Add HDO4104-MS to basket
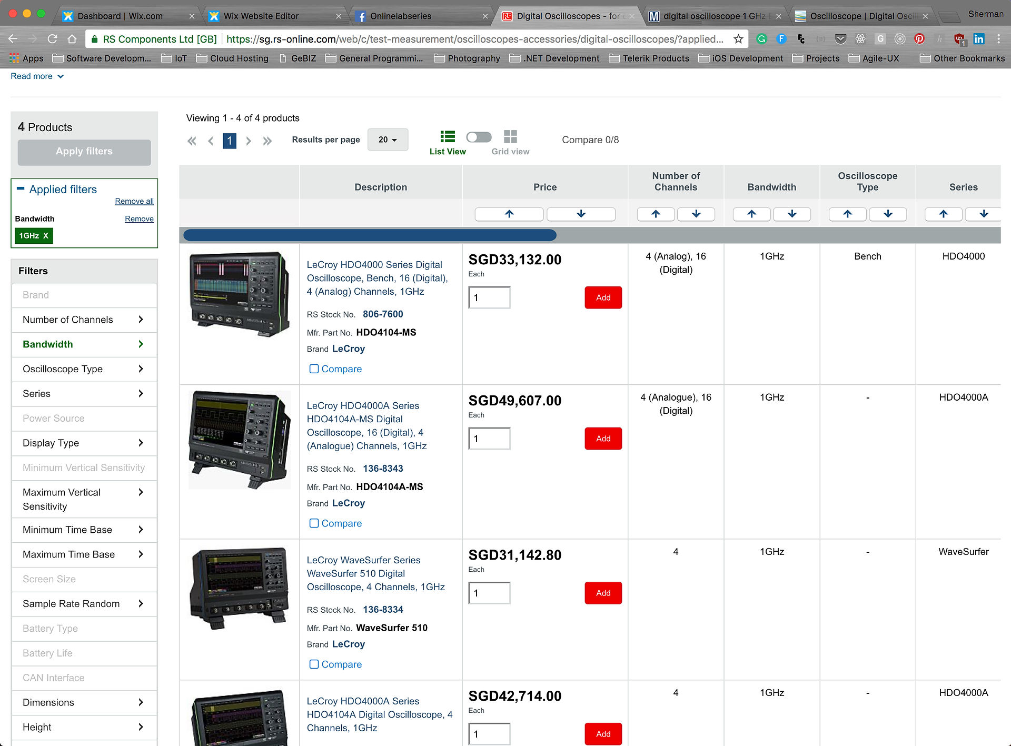The width and height of the screenshot is (1011, 746). click(x=603, y=297)
